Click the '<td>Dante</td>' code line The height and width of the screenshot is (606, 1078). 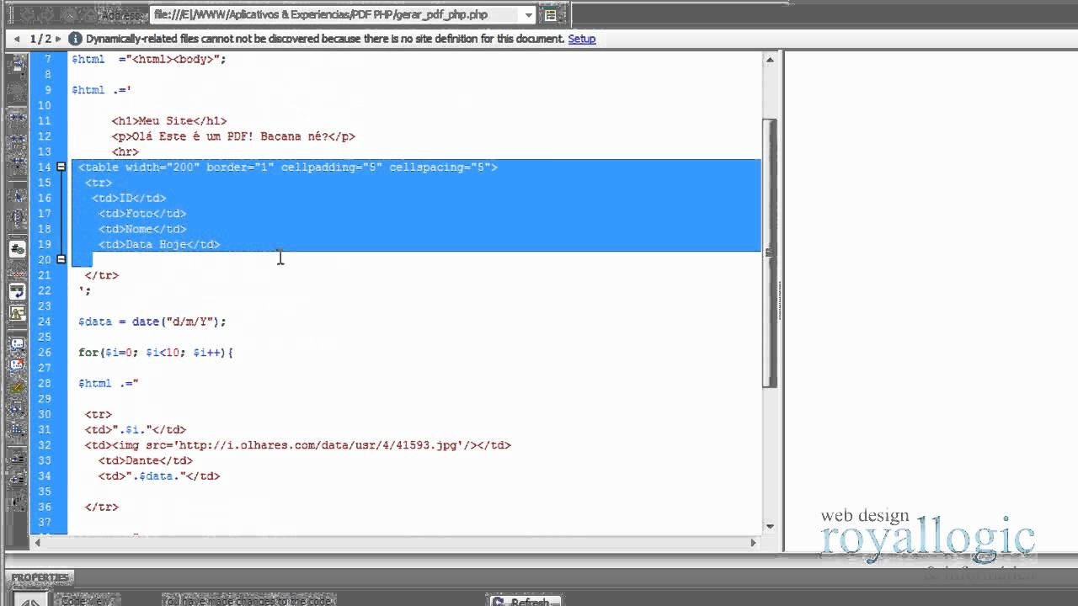pos(145,460)
